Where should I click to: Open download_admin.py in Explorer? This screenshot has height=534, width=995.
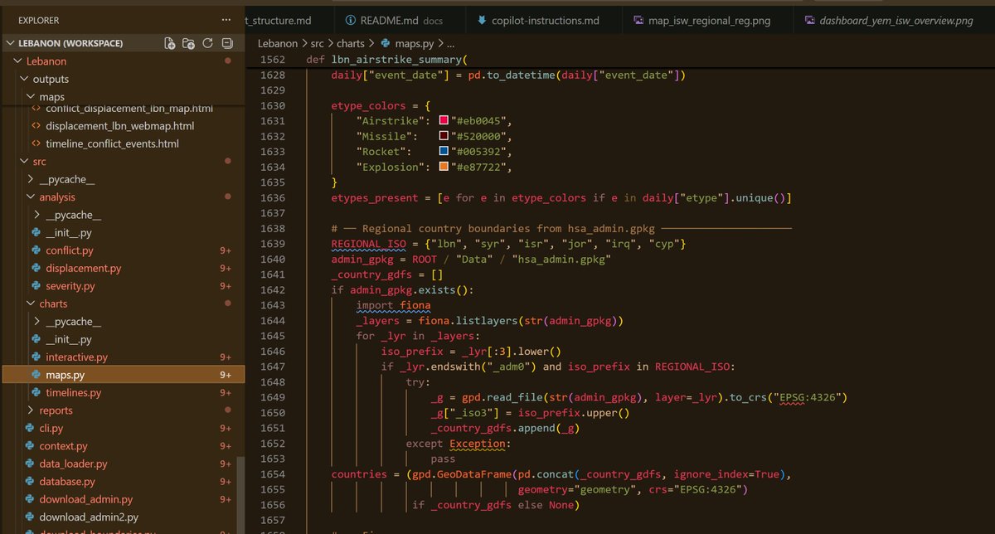pos(85,500)
